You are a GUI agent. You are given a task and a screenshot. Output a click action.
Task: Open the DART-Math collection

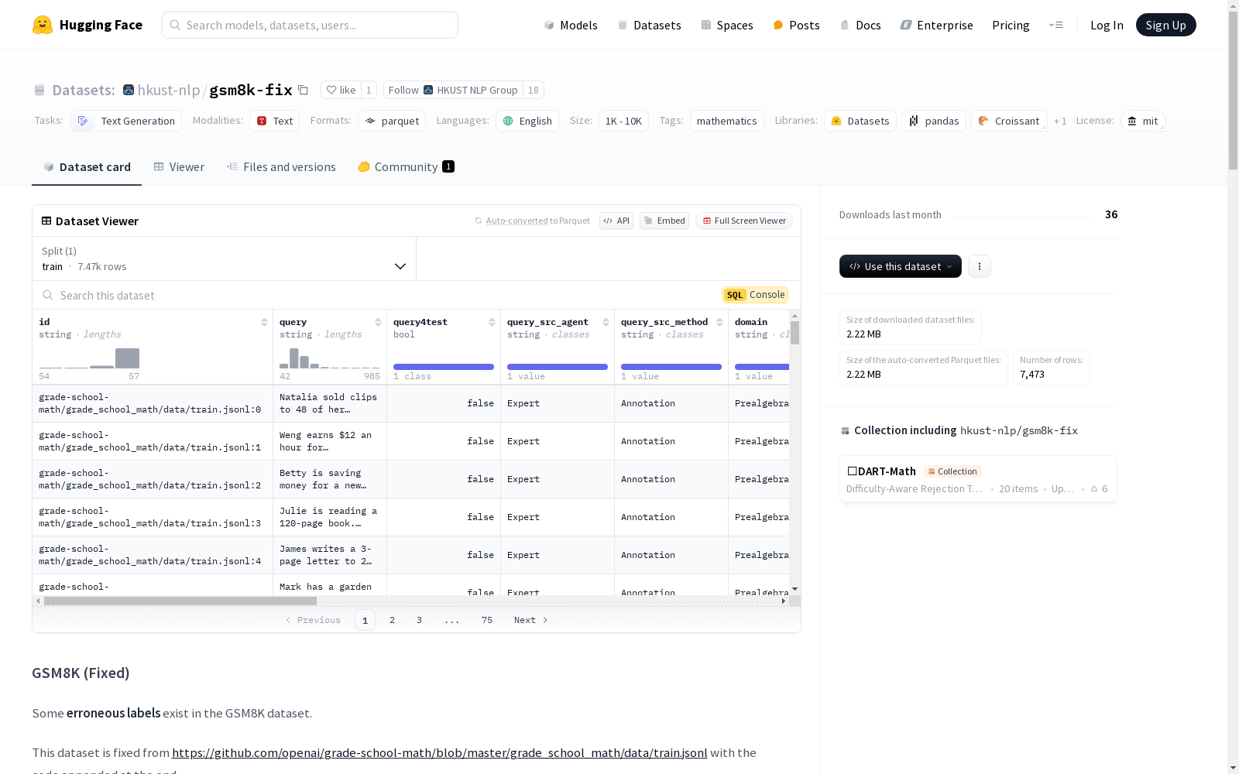[978, 479]
